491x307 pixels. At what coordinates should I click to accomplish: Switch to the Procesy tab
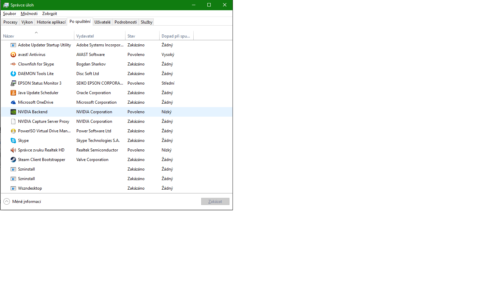click(x=10, y=22)
